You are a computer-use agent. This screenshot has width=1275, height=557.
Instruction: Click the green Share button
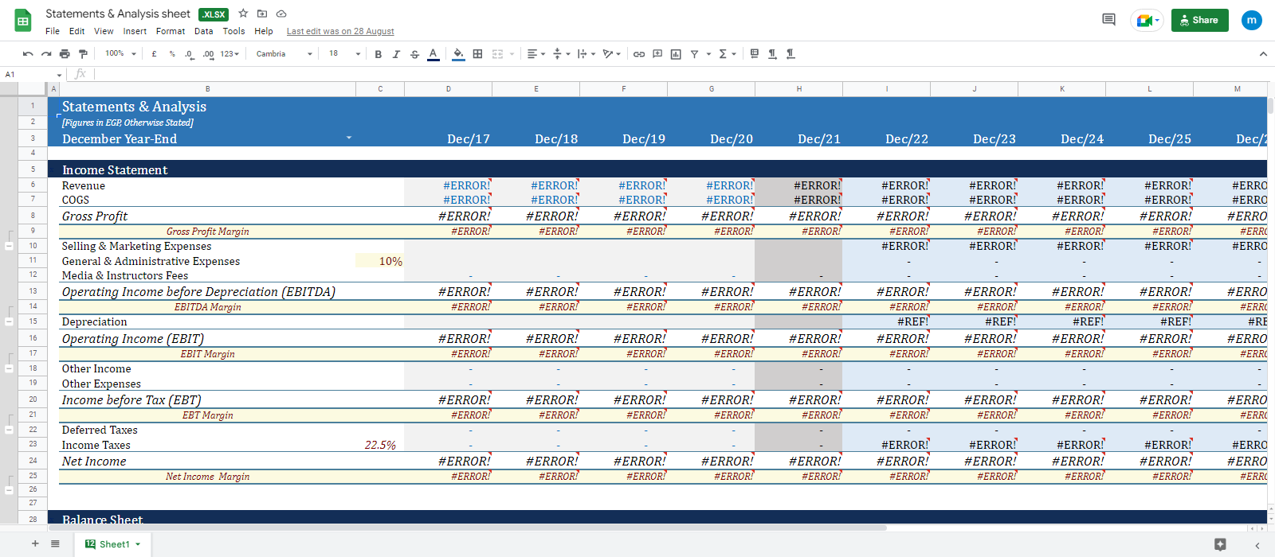coord(1199,20)
